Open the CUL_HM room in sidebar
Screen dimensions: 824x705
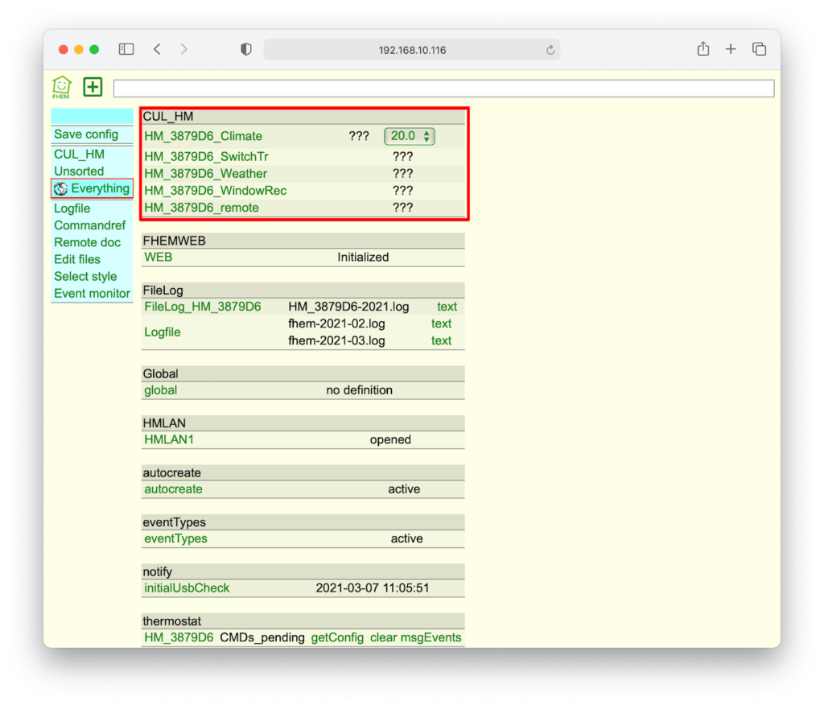click(x=80, y=155)
